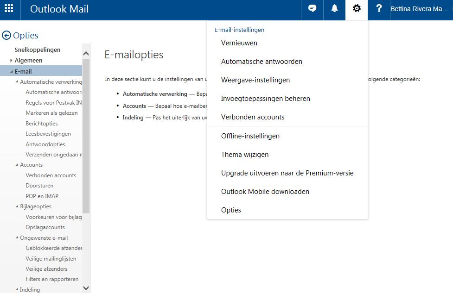This screenshot has height=293, width=453.
Task: Expand the Algemeen tree section
Action: [x=12, y=61]
